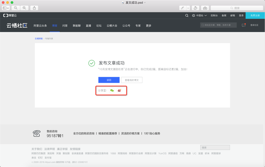Show the markup toolbox icon
This screenshot has width=265, height=167.
pyautogui.click(x=205, y=8)
